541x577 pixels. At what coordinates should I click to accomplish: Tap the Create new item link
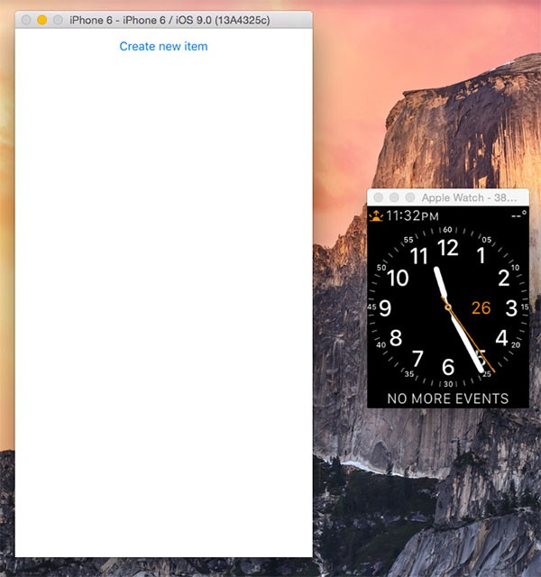[x=163, y=46]
